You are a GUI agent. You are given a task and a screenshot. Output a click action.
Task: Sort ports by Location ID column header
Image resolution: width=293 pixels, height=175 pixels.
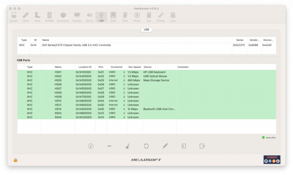pos(85,67)
